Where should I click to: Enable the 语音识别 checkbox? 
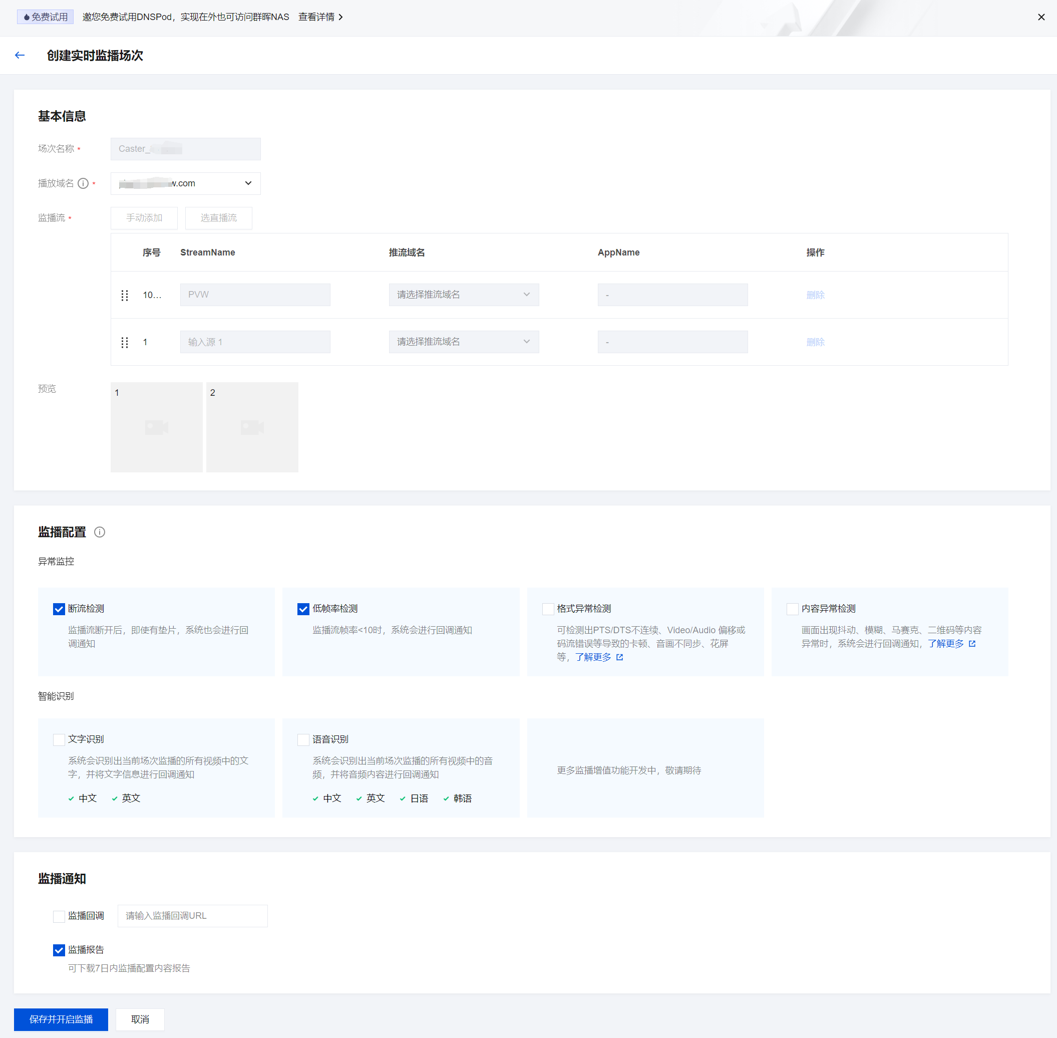pyautogui.click(x=303, y=740)
